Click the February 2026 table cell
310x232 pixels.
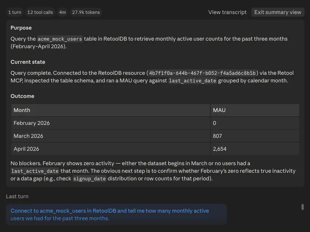pos(110,123)
